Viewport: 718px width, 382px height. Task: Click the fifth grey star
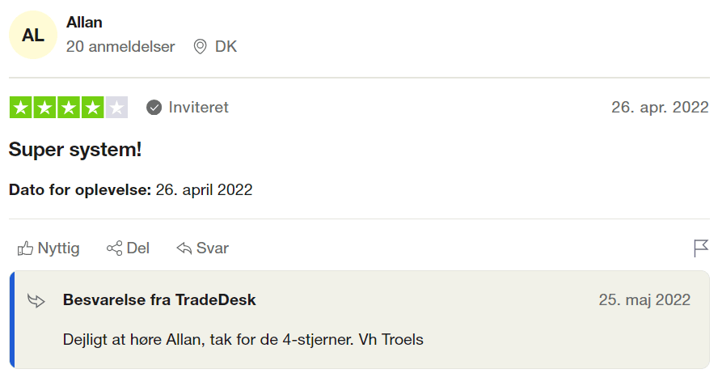click(x=116, y=108)
